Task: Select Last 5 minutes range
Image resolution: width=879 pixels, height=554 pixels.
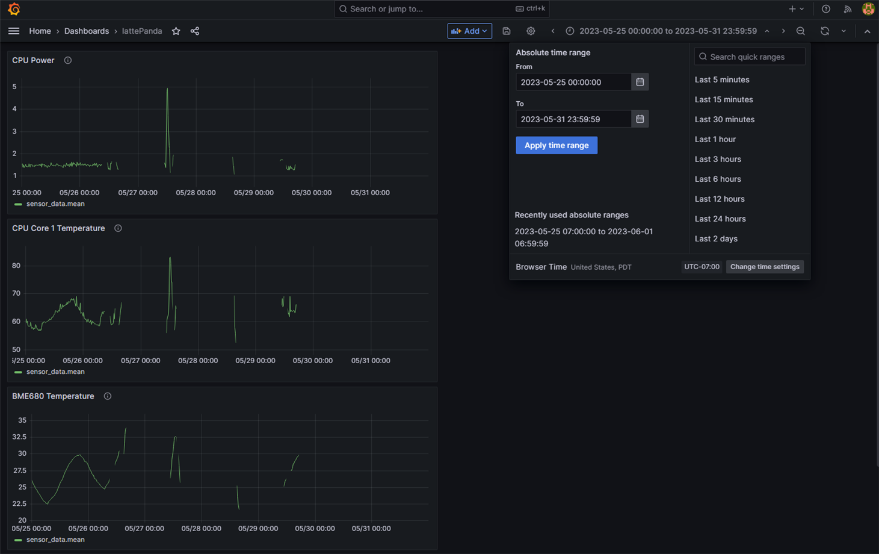Action: click(722, 79)
